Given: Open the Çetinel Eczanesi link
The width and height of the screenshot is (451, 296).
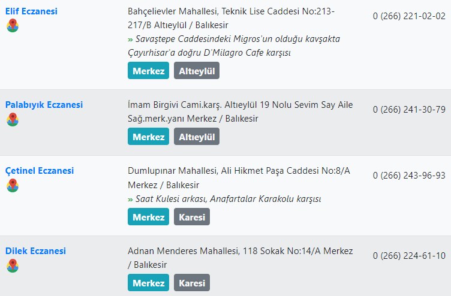Looking at the screenshot, I should pos(40,171).
